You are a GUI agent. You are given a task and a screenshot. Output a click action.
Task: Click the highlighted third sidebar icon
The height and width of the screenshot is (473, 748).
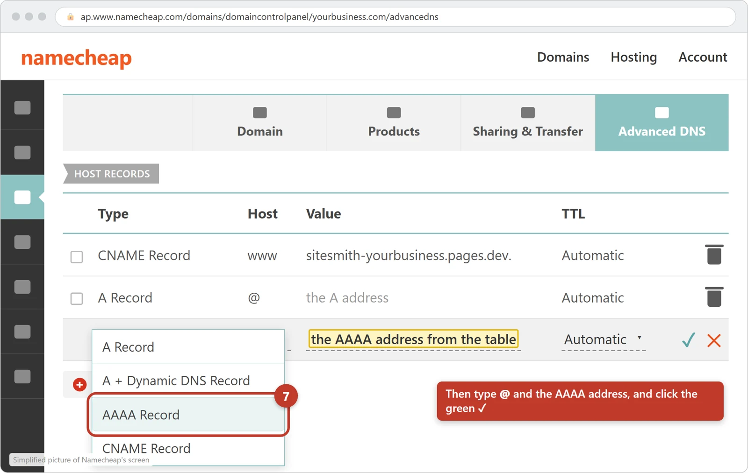[22, 198]
